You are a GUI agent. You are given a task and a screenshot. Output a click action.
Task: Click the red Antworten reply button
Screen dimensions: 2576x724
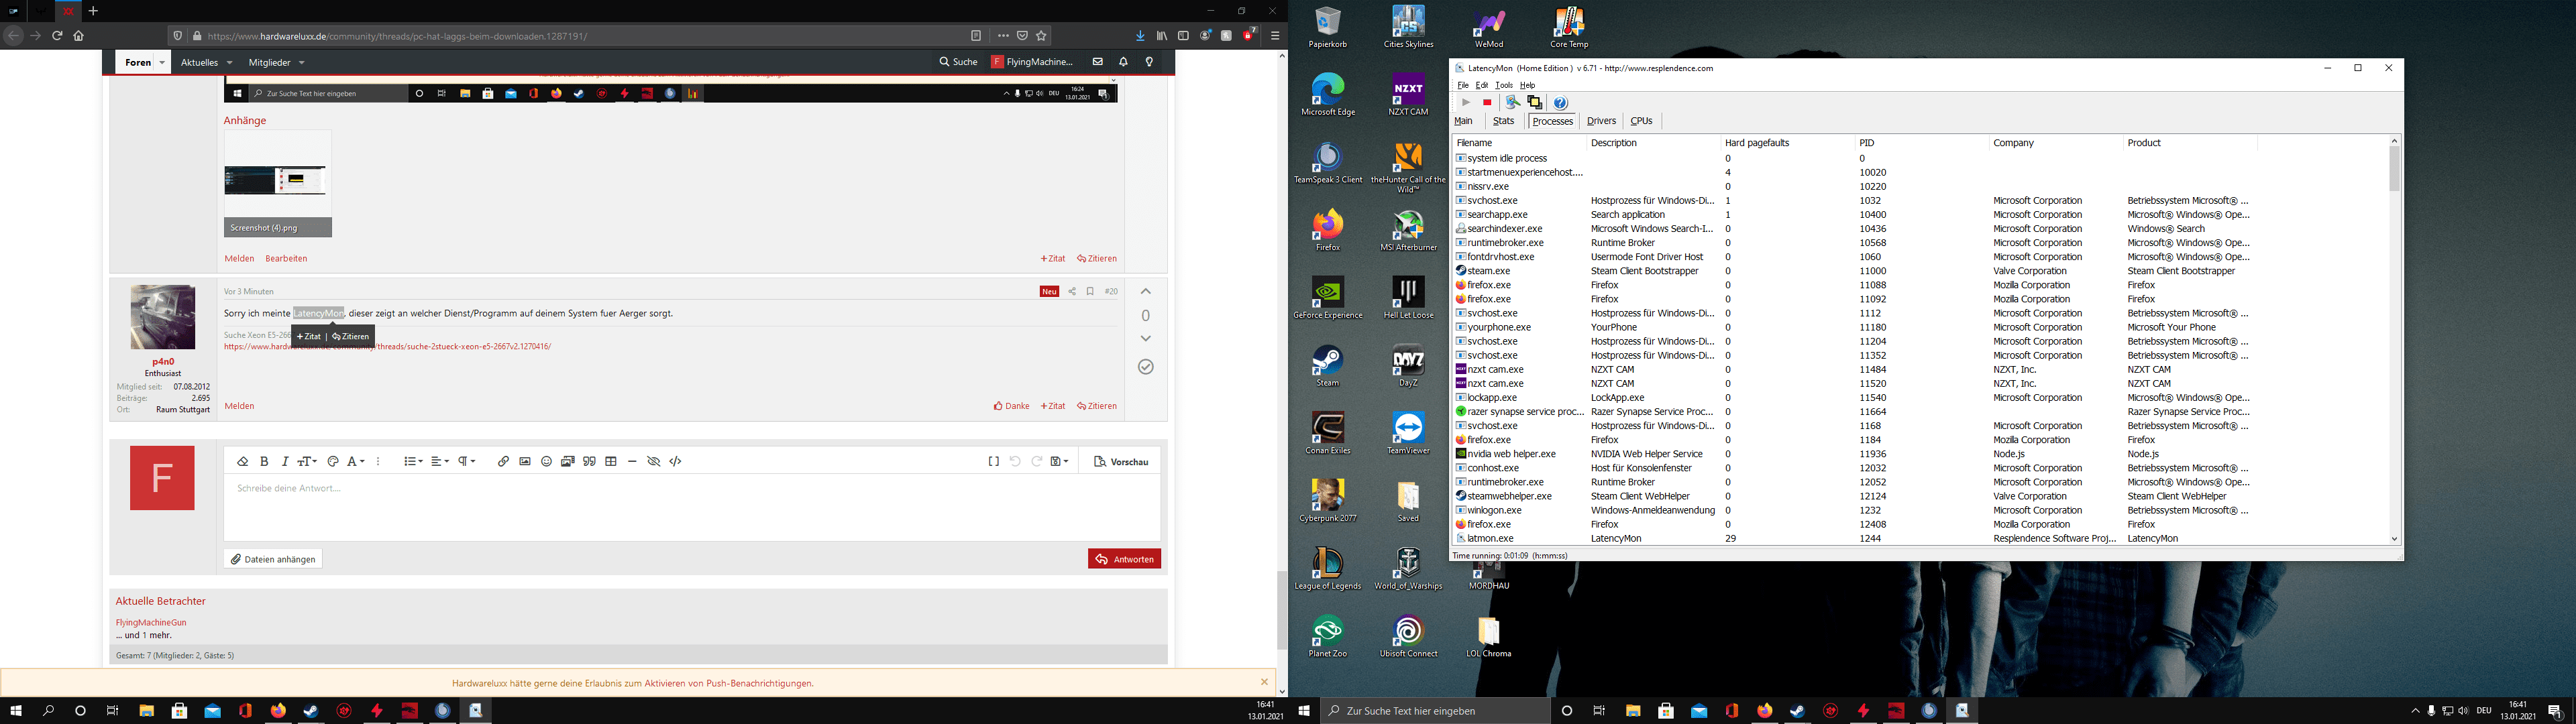(1124, 559)
